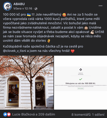Click the @clovek_v_tisni mention
Screen dimensions: 107x118
pos(15,51)
